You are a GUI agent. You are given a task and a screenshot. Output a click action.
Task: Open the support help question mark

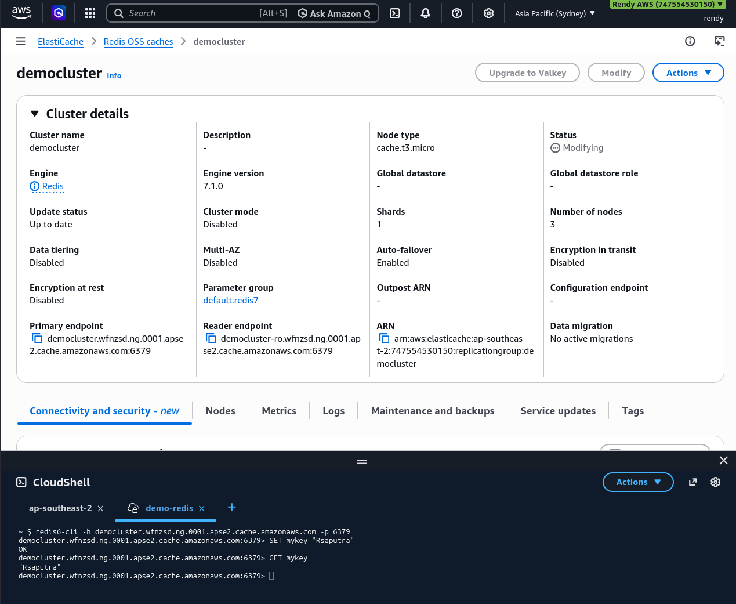point(457,13)
